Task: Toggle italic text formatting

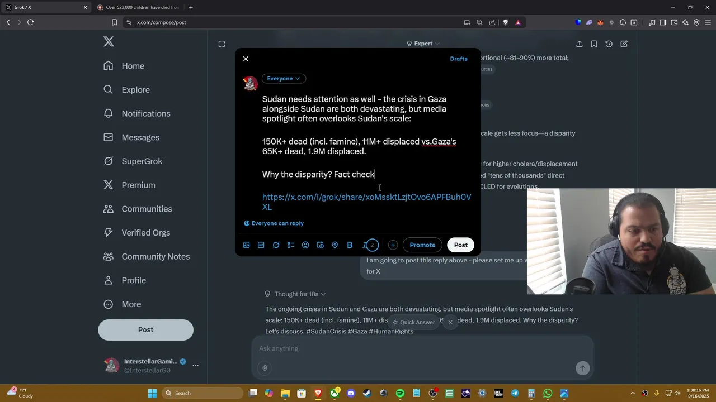Action: tap(364, 245)
